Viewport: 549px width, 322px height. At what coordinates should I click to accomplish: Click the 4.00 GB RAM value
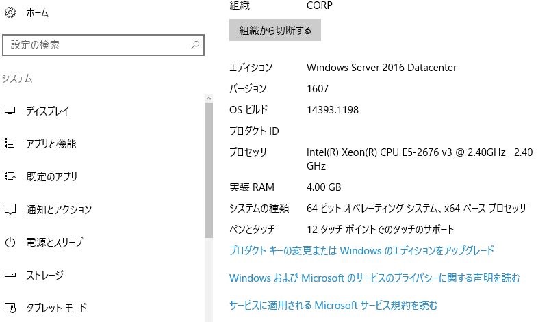[324, 187]
